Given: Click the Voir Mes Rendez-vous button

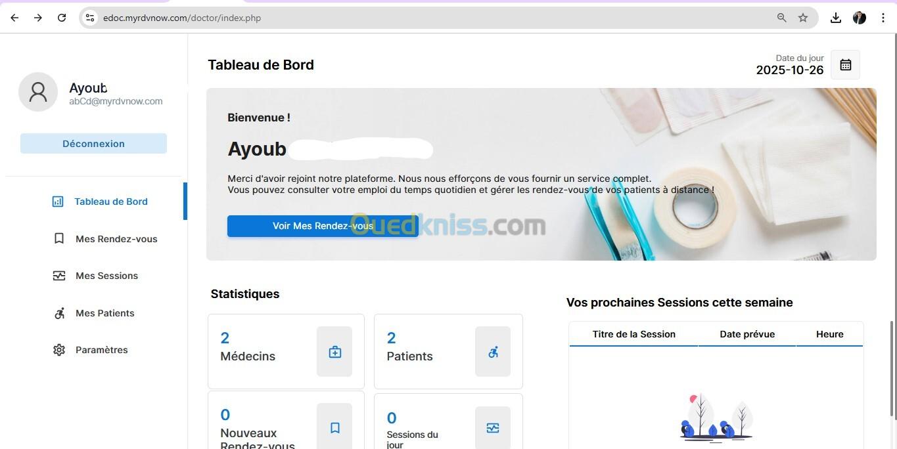Looking at the screenshot, I should 323,226.
